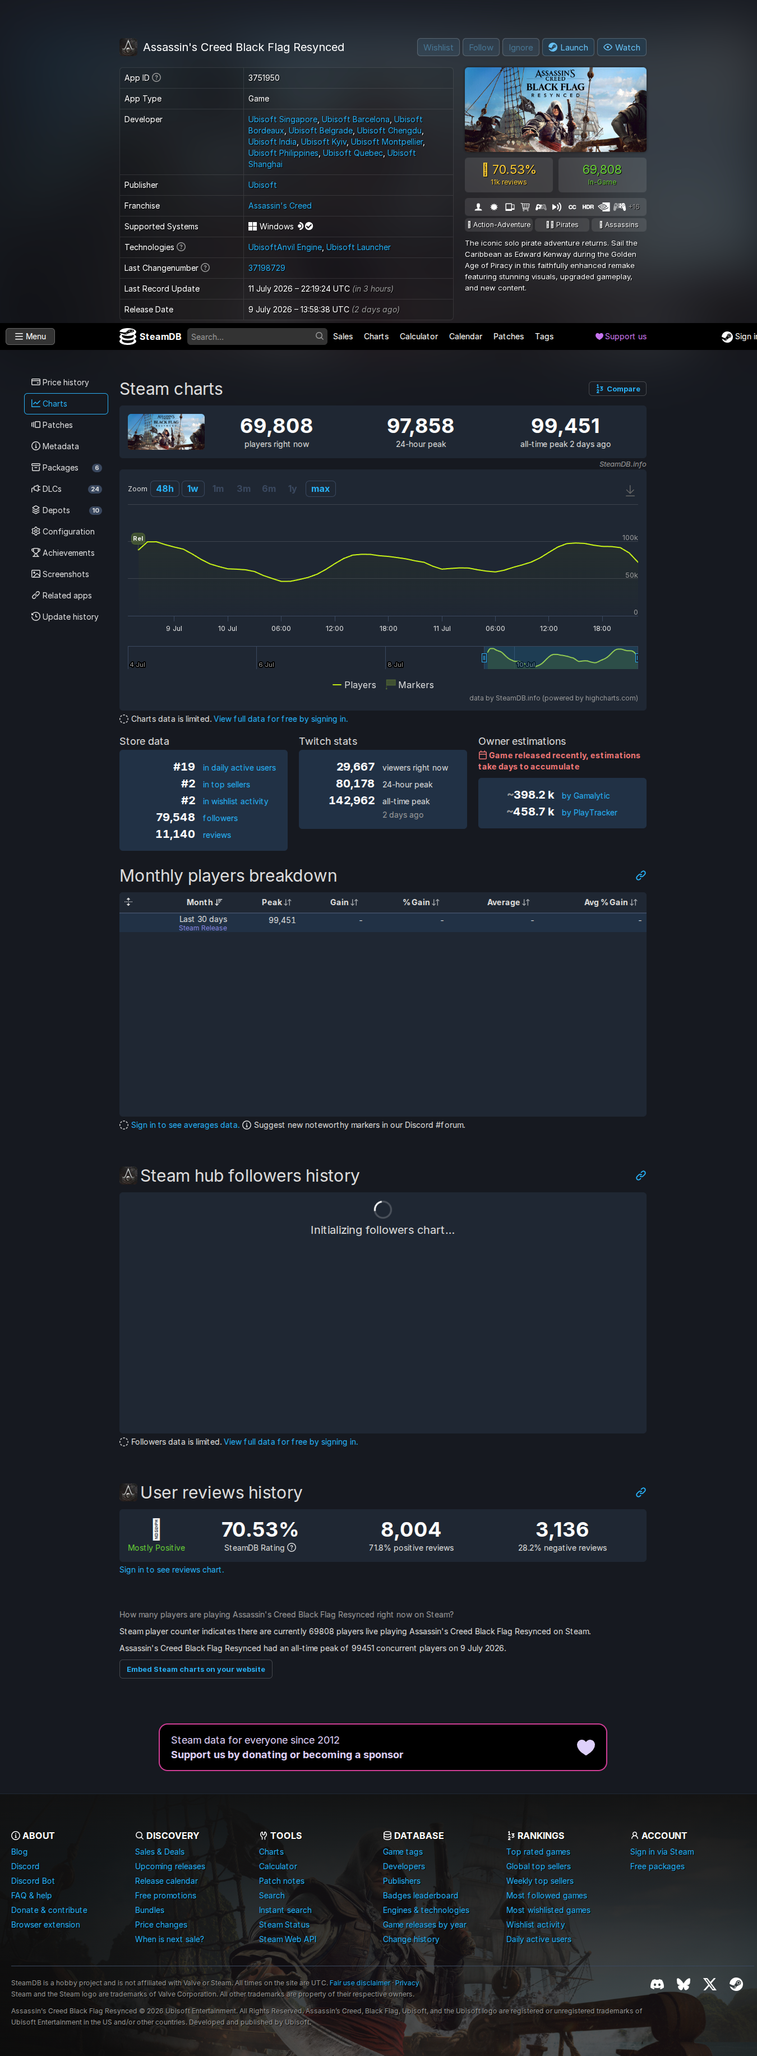
Task: Click the SteamDB logo in the navbar
Action: pos(150,336)
